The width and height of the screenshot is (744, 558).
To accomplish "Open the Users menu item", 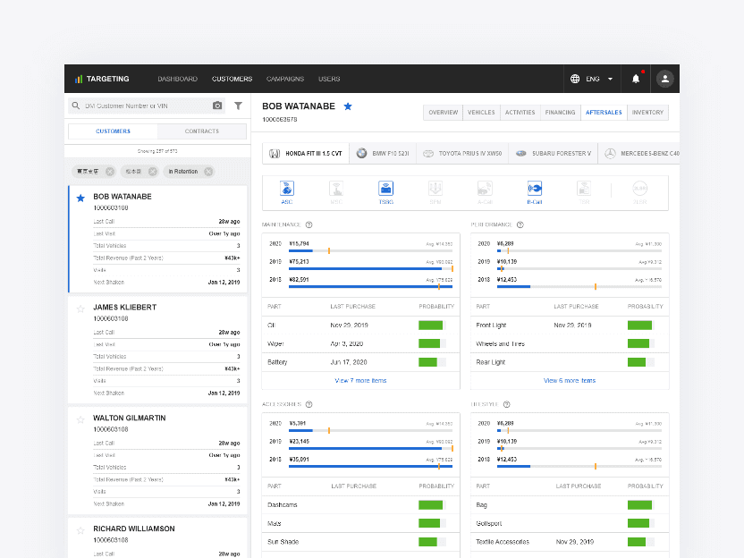I will click(329, 79).
